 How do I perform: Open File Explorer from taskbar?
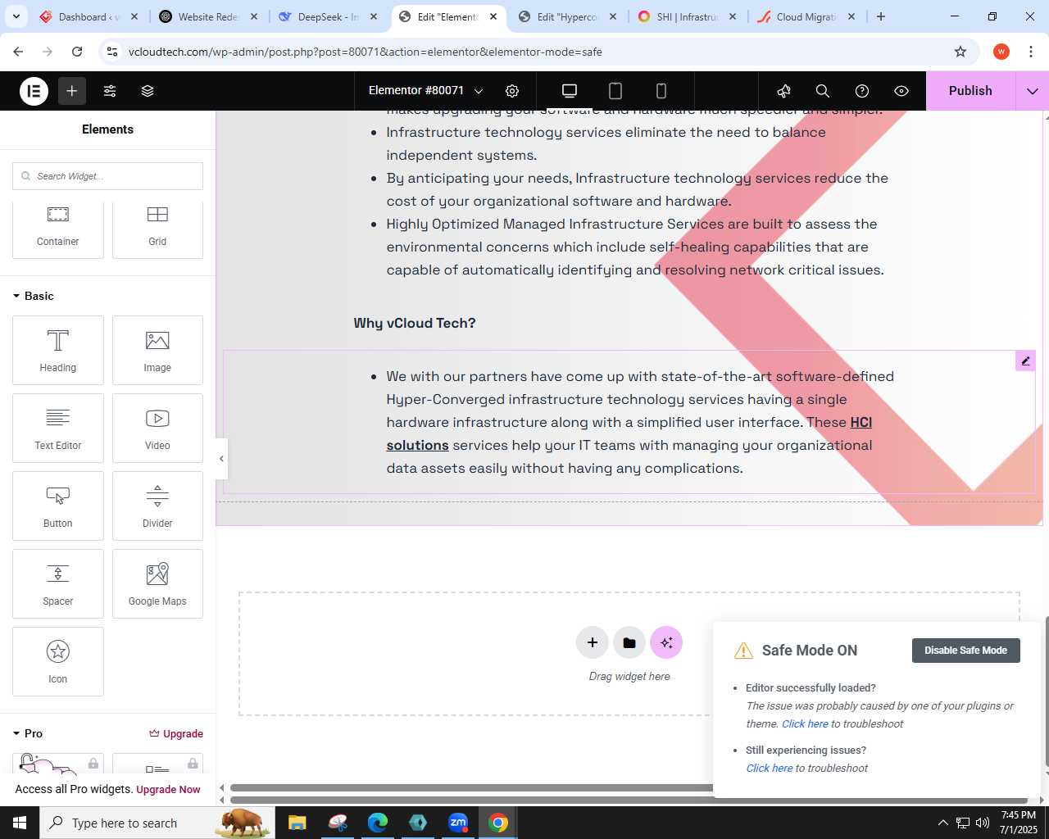point(297,823)
